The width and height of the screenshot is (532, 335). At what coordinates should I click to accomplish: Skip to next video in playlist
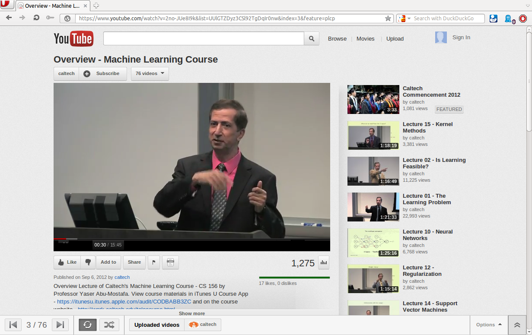tap(60, 325)
